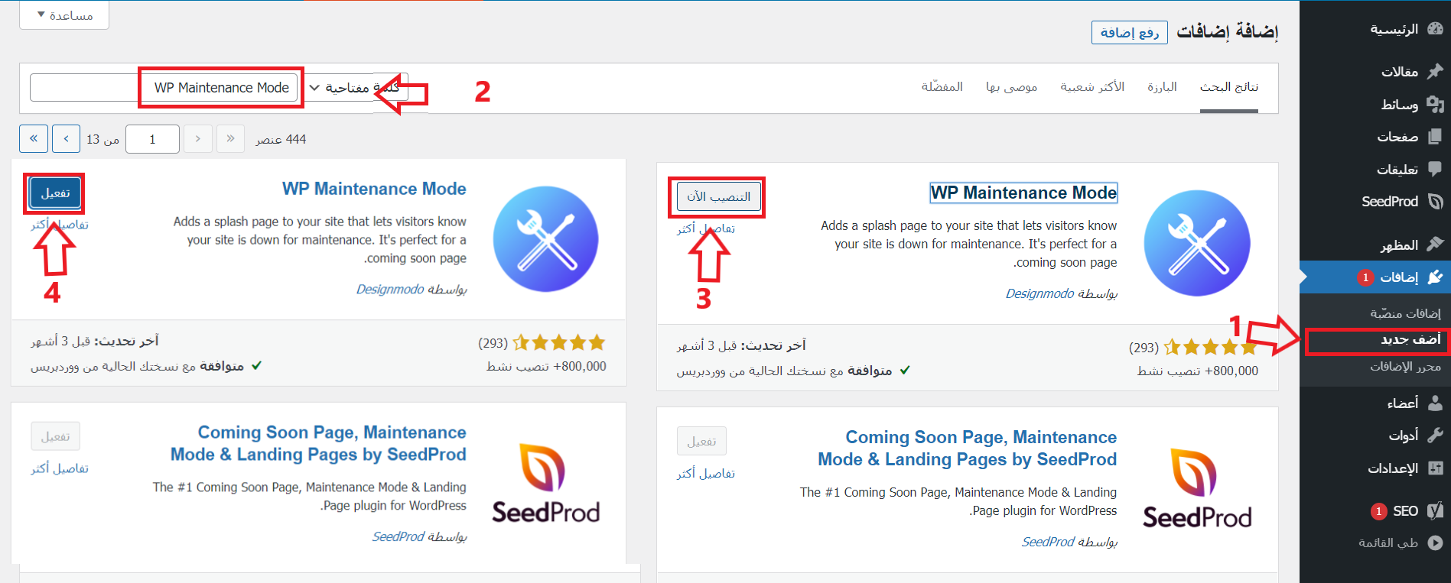Click the التنصيب الآن install button
This screenshot has width=1451, height=583.
[719, 196]
